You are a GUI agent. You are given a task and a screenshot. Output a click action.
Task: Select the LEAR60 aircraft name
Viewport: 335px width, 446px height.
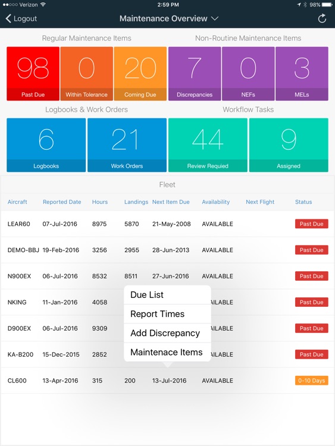(x=19, y=224)
